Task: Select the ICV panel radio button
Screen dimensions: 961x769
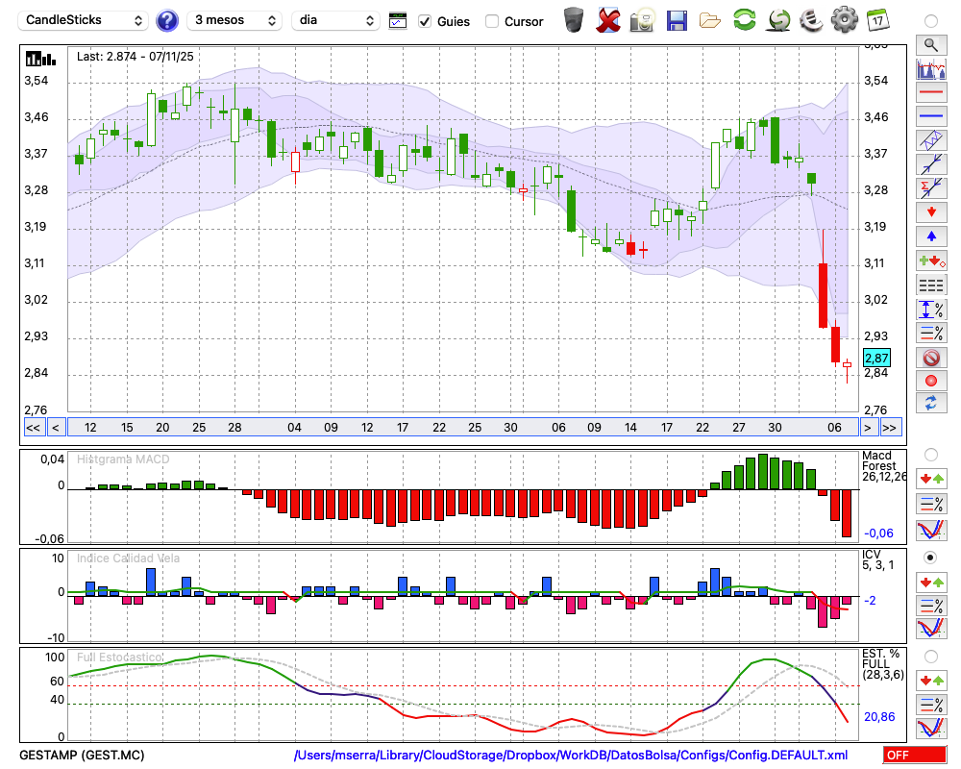Action: [x=931, y=558]
